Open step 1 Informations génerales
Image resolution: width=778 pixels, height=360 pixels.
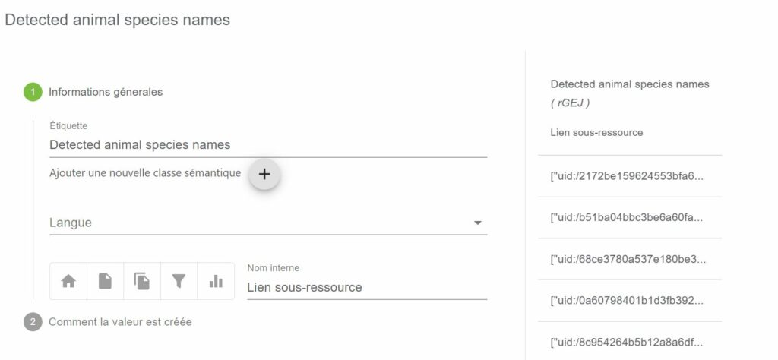[x=106, y=92]
